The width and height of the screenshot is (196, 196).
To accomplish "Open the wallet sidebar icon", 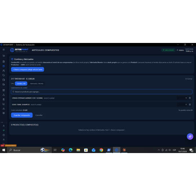I will [x=4, y=80].
